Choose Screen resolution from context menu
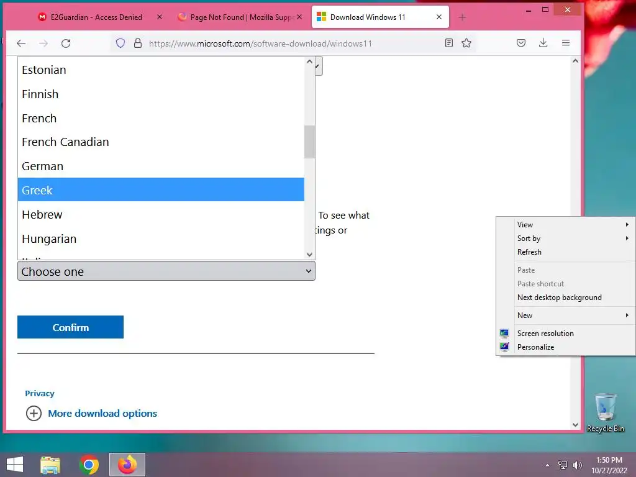This screenshot has height=477, width=636. pos(566,334)
